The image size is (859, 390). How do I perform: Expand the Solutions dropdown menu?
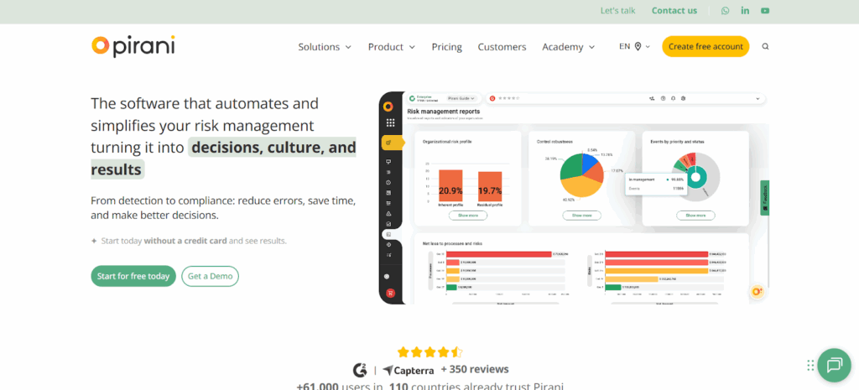coord(325,47)
